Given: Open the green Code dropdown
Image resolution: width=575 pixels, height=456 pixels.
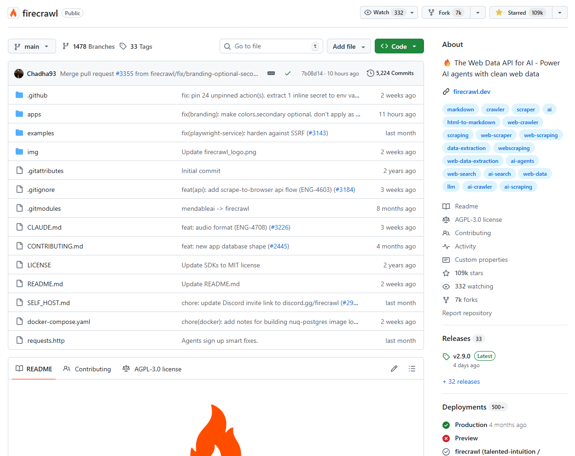Looking at the screenshot, I should click(x=399, y=46).
